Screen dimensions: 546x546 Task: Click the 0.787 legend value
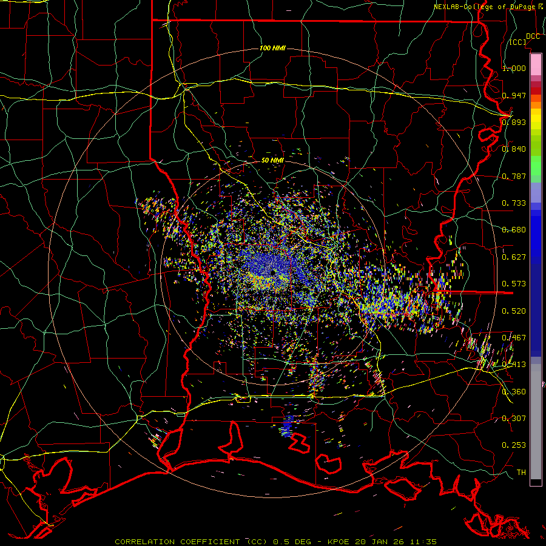point(514,176)
